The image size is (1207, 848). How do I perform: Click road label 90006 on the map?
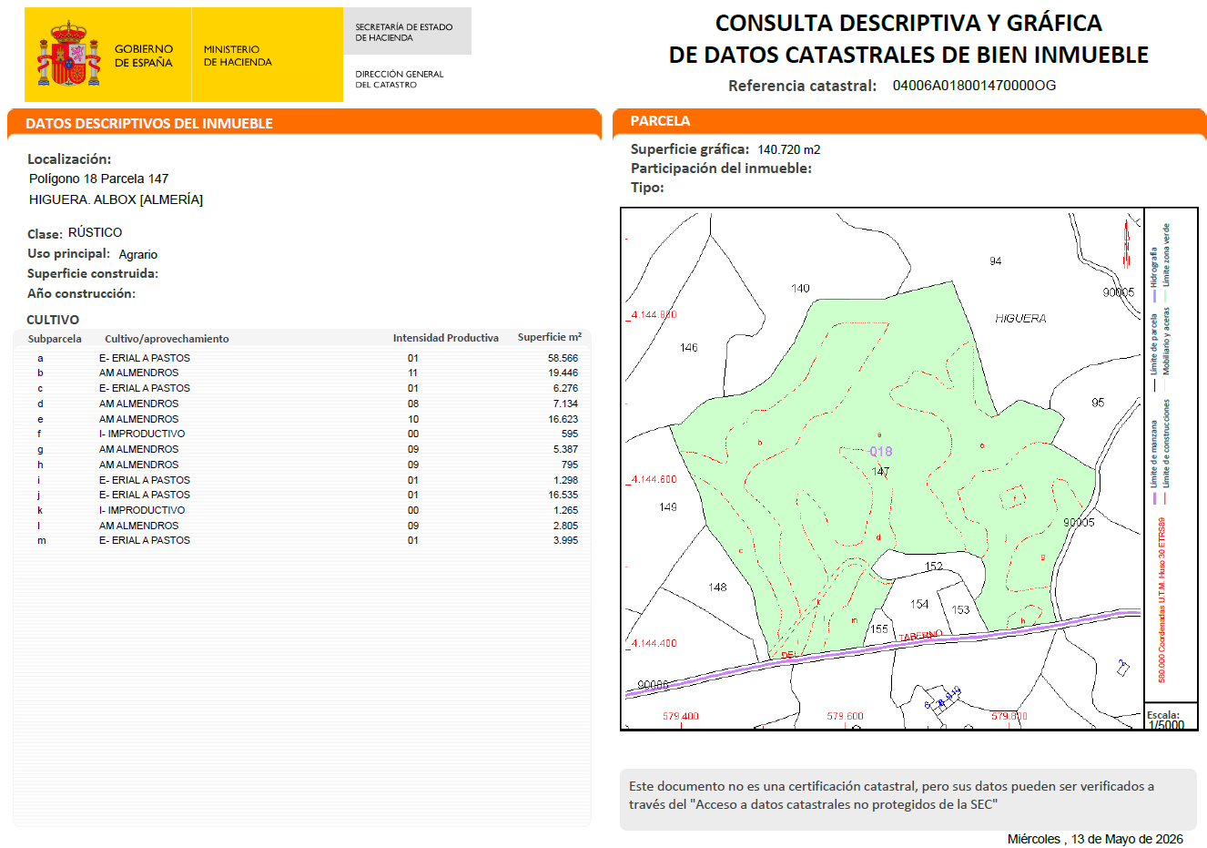point(653,684)
